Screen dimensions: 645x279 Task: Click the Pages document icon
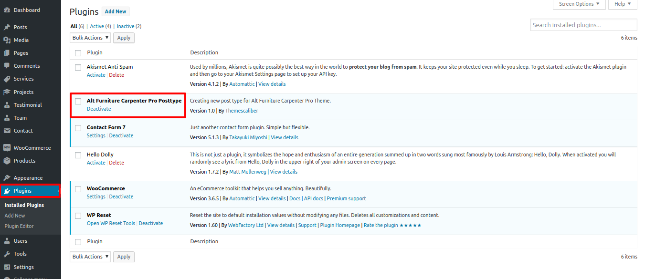point(7,53)
